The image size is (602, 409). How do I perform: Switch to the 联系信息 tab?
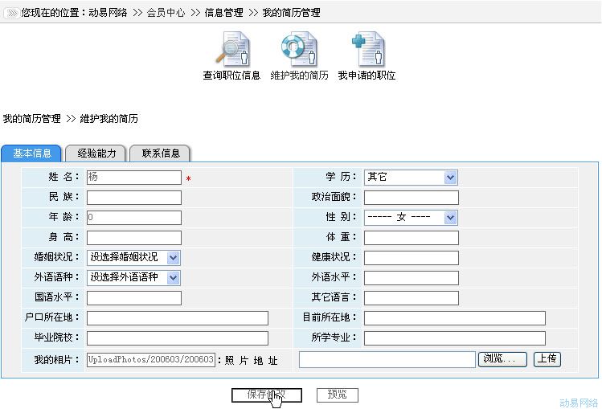coord(161,153)
